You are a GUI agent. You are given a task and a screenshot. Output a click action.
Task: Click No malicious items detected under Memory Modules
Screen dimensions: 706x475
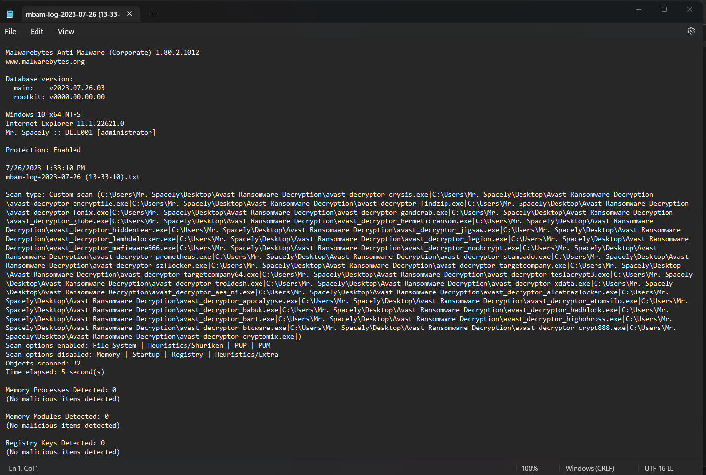click(63, 425)
